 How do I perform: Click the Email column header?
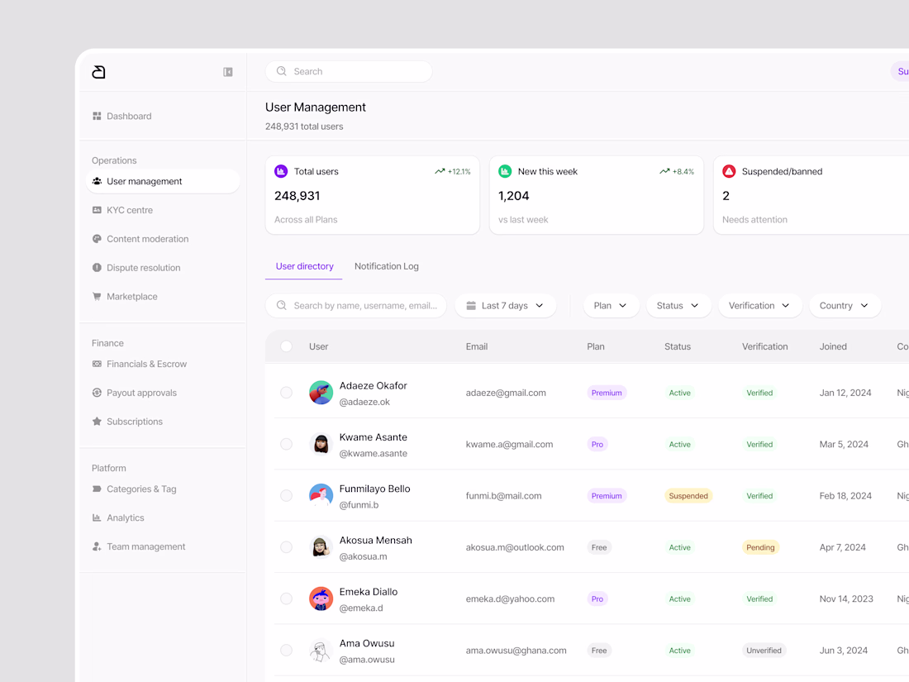(x=477, y=346)
